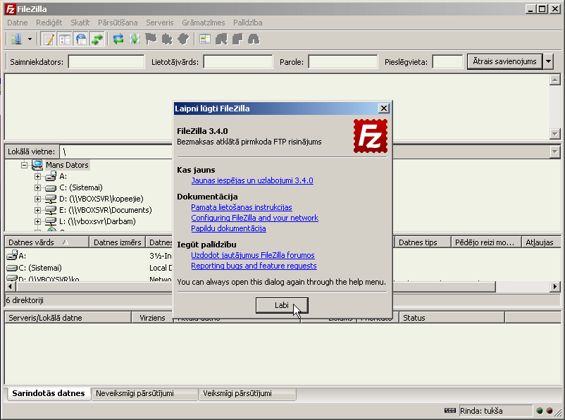This screenshot has width=565, height=420.
Task: Open Configuring FileZilla and your network link
Action: [x=255, y=218]
